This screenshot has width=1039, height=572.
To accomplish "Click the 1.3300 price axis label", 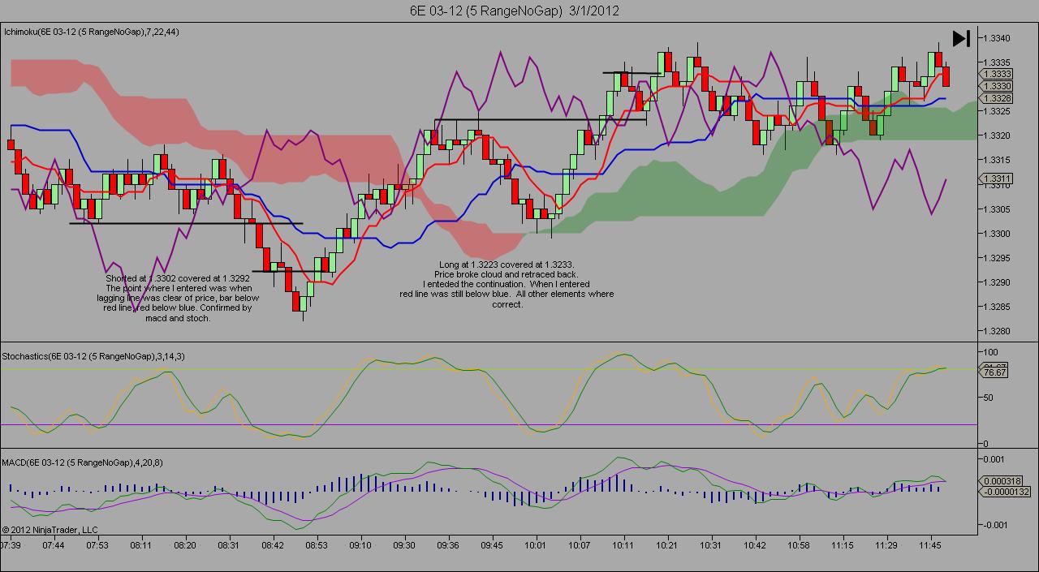I will tap(998, 234).
